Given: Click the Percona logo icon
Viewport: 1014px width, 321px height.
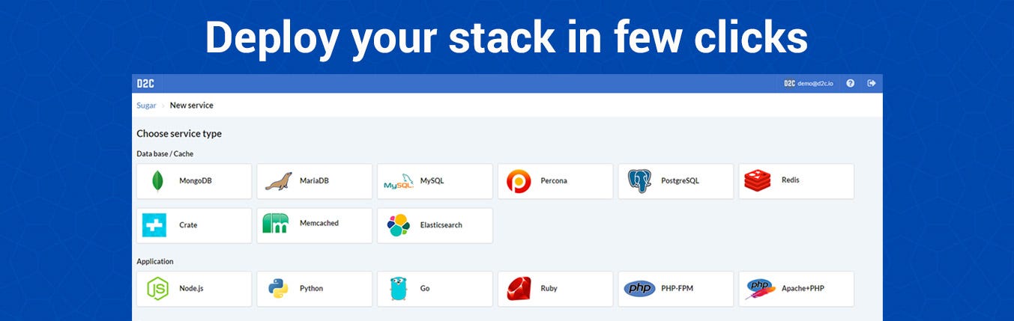Looking at the screenshot, I should [x=519, y=181].
